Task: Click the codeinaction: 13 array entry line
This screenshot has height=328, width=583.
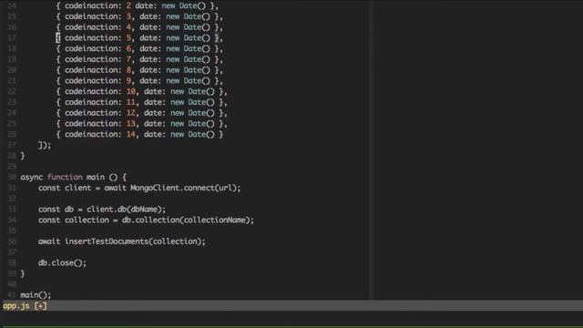Action: coord(142,124)
